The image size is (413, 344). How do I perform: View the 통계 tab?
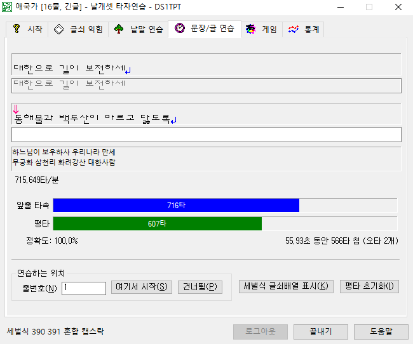click(303, 29)
